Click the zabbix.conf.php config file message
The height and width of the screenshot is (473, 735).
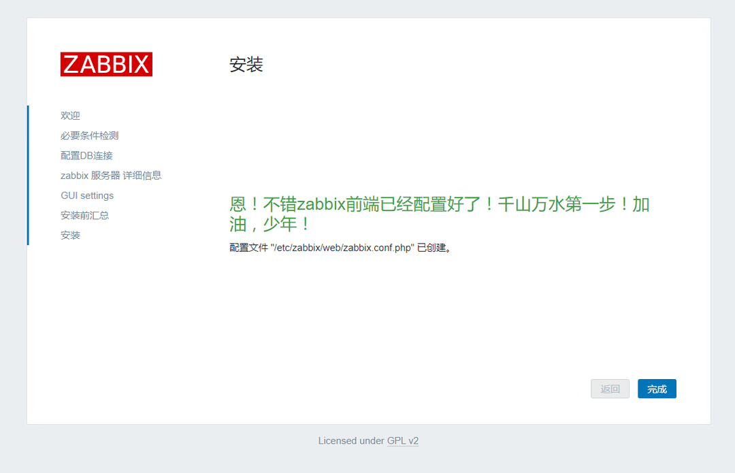(341, 248)
